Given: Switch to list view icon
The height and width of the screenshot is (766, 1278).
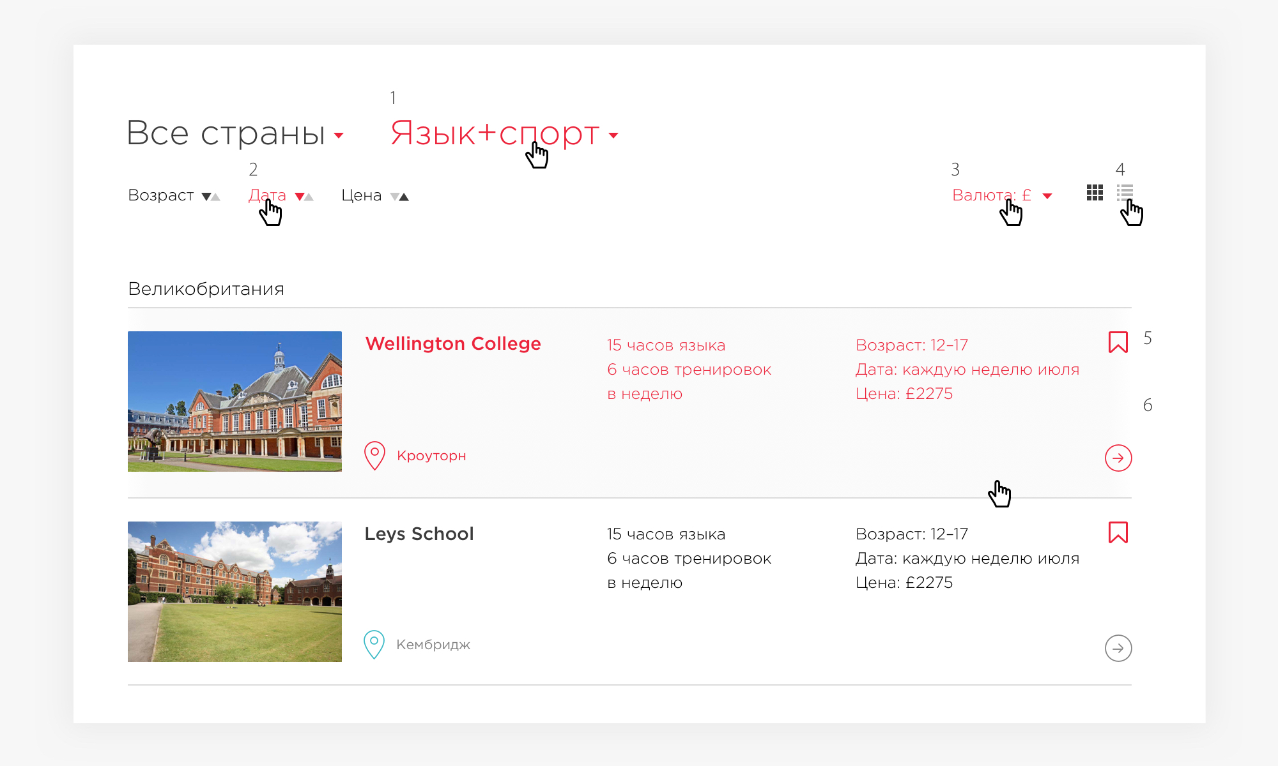Looking at the screenshot, I should (x=1125, y=193).
